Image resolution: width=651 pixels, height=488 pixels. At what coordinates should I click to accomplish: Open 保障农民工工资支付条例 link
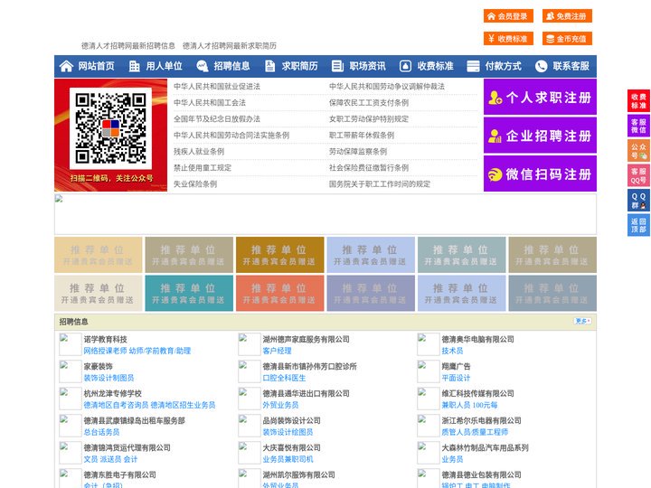369,102
